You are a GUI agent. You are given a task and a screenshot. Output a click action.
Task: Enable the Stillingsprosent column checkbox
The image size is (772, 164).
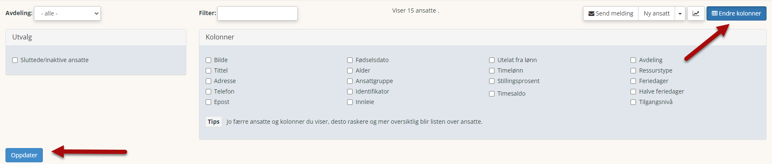point(492,81)
